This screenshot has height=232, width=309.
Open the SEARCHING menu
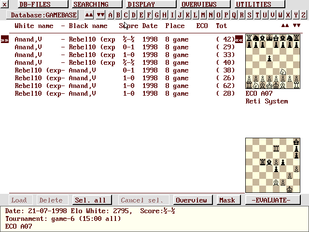click(x=91, y=4)
